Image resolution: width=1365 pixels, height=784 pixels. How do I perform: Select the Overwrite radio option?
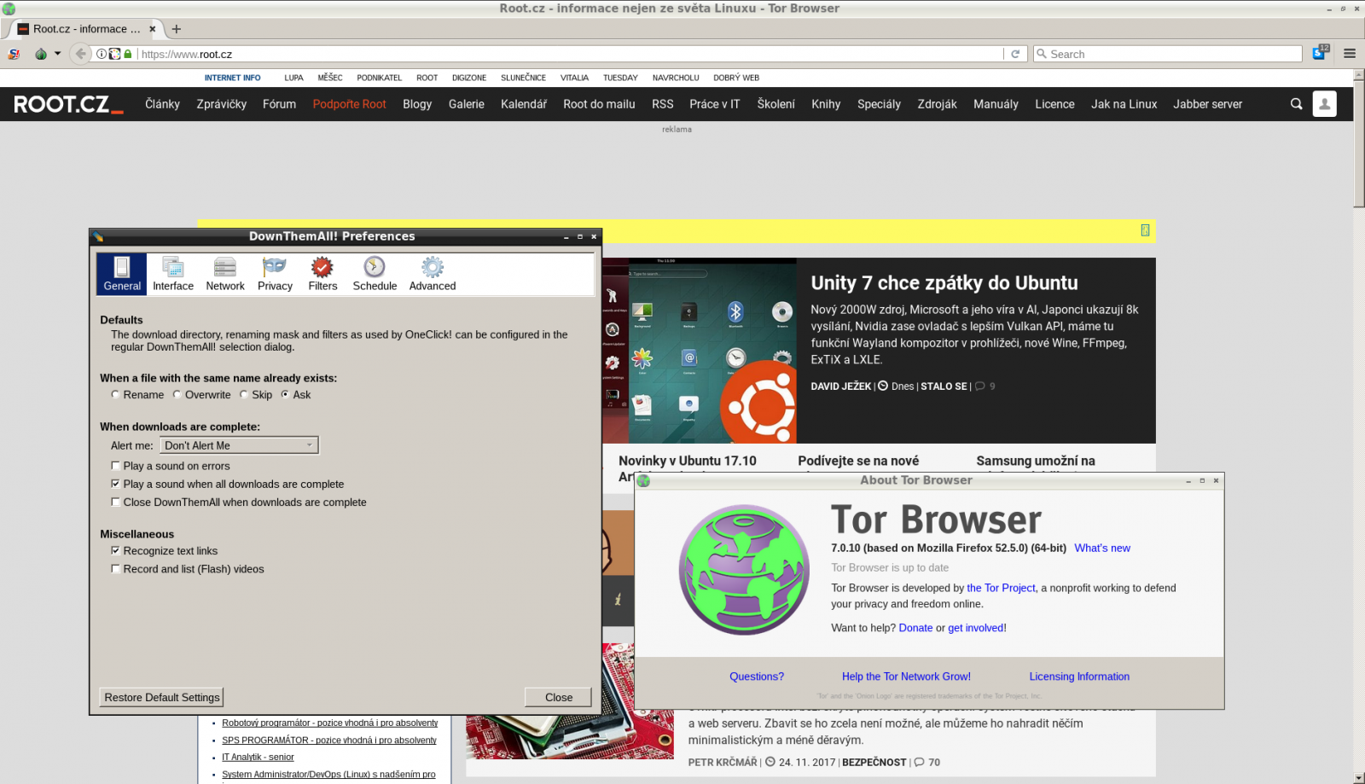[x=177, y=395]
